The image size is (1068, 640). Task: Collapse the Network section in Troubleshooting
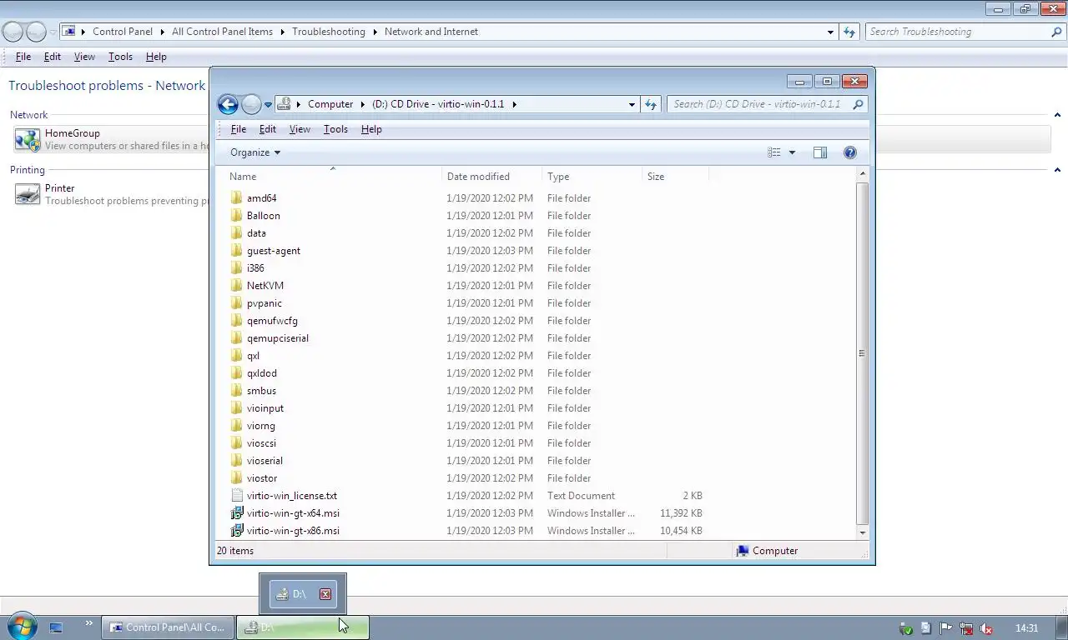(x=1057, y=115)
